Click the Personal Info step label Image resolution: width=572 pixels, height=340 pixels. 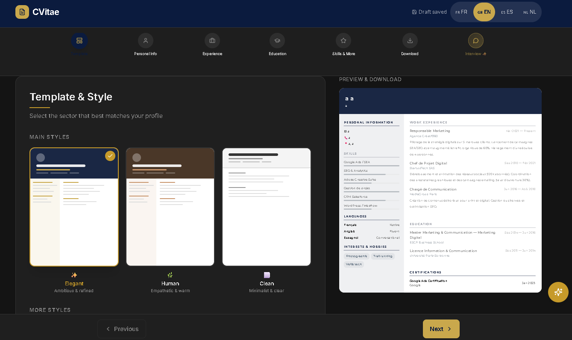(146, 54)
